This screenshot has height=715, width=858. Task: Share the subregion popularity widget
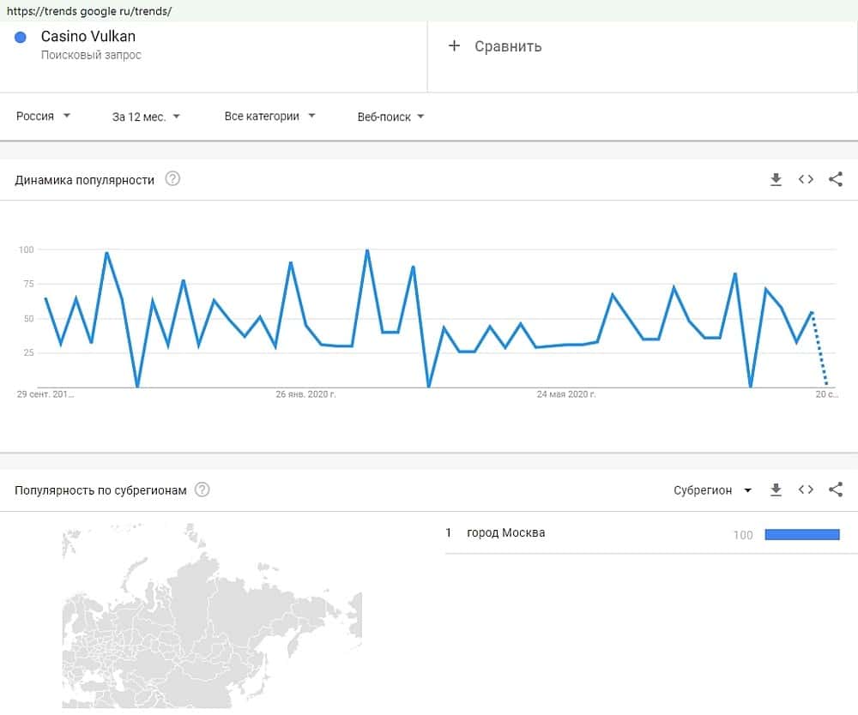pos(836,490)
